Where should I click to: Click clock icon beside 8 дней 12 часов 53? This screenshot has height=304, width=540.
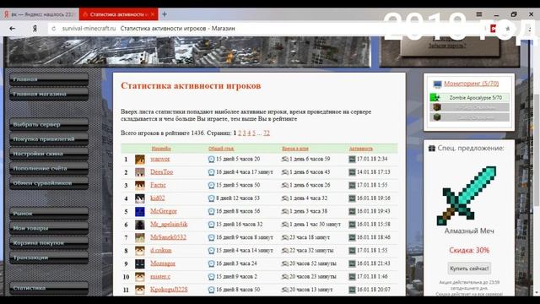coord(212,198)
